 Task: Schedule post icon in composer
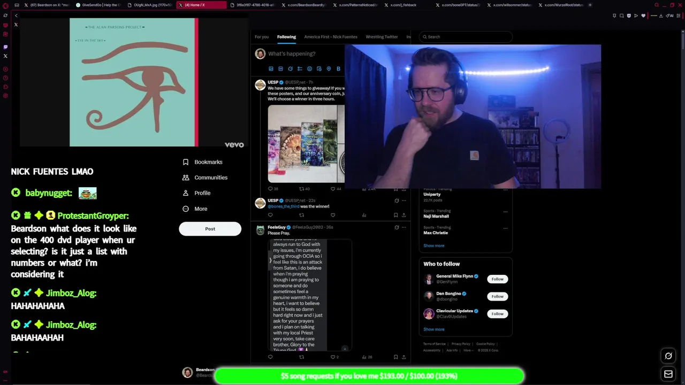click(319, 69)
